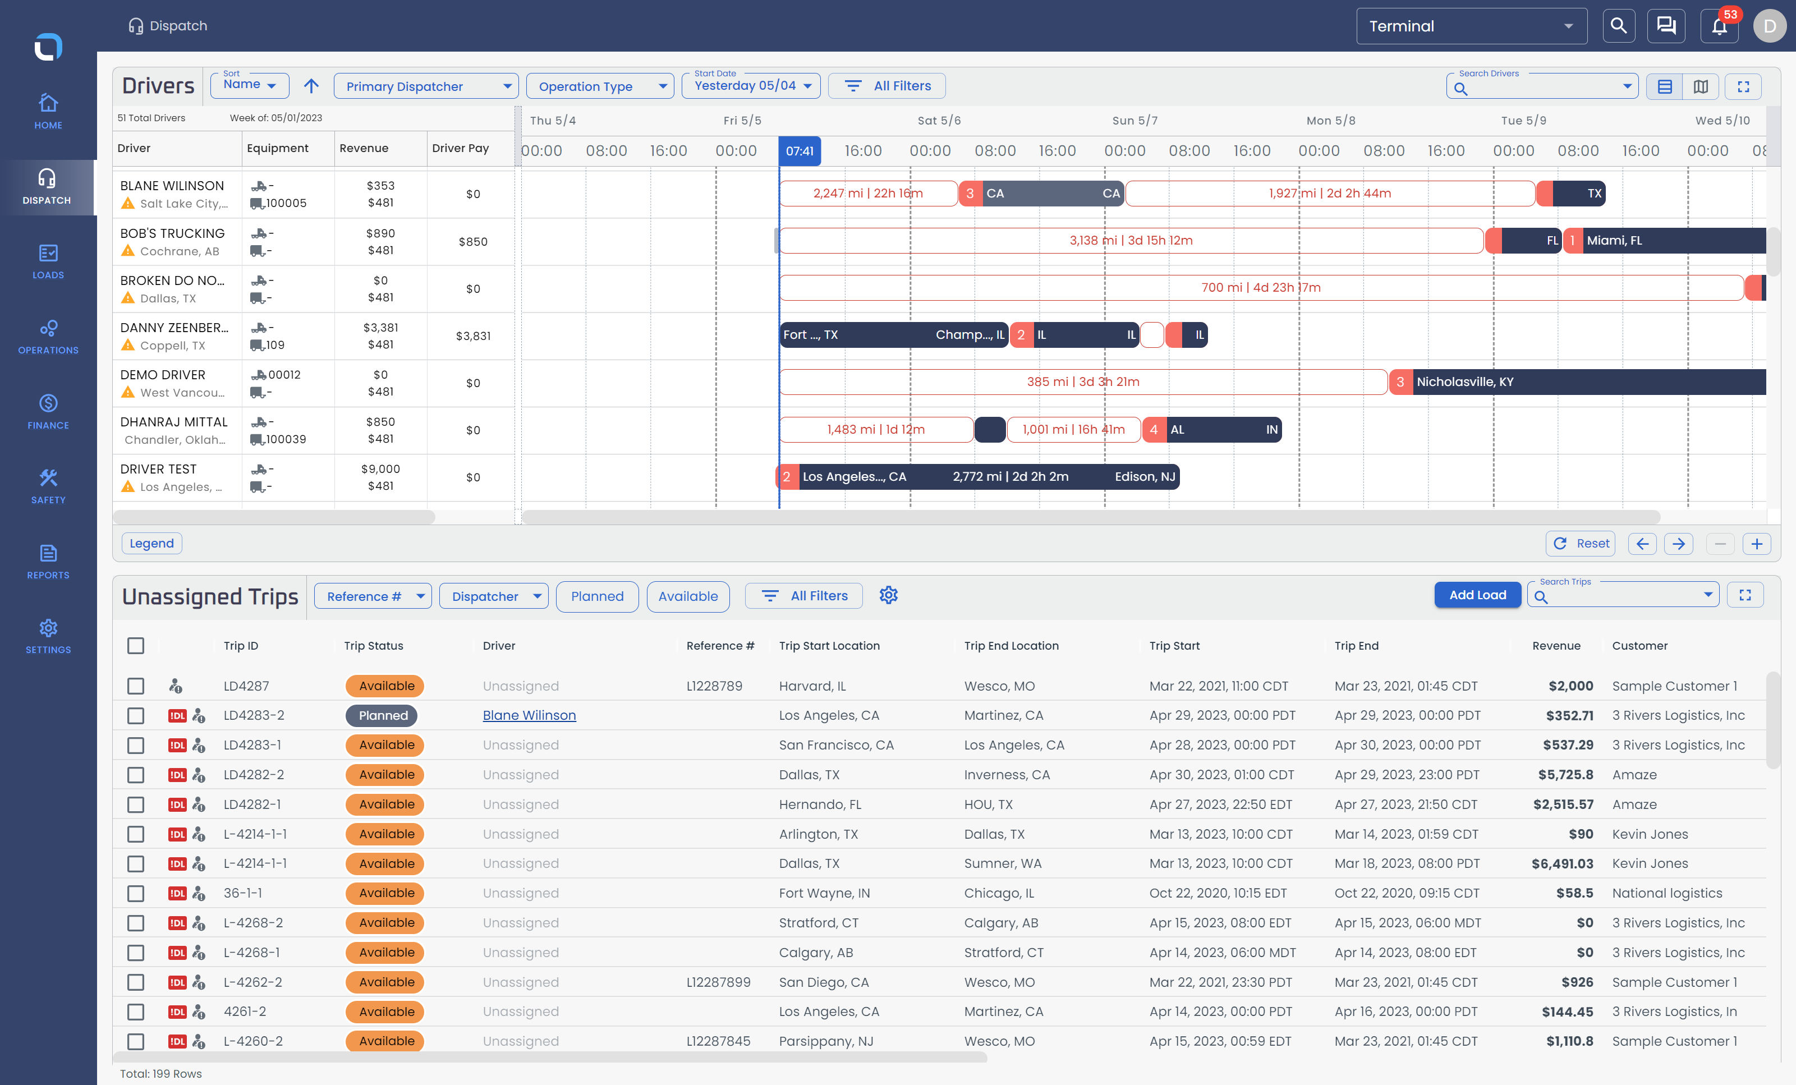
Task: Expand Reference # filter dropdown
Action: [x=373, y=596]
